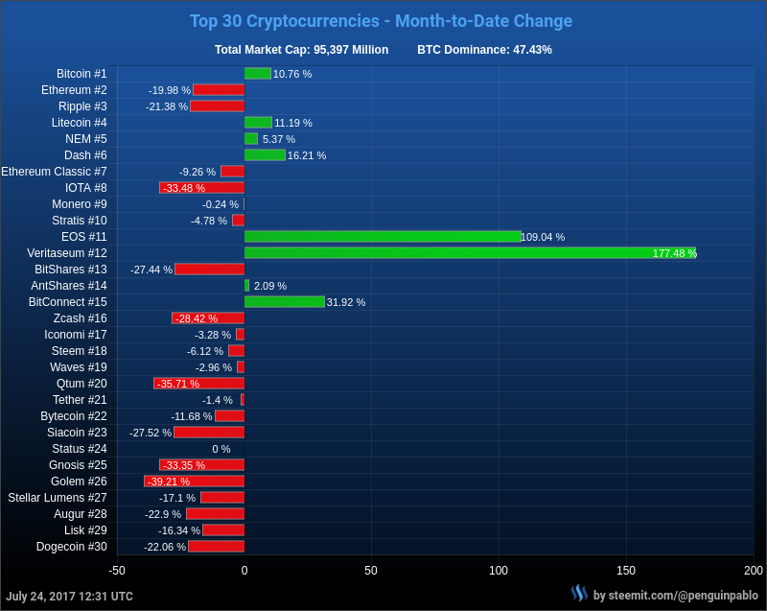Viewport: 767px width, 611px height.
Task: Click the Dogecoin #30 red bar
Action: tap(217, 547)
